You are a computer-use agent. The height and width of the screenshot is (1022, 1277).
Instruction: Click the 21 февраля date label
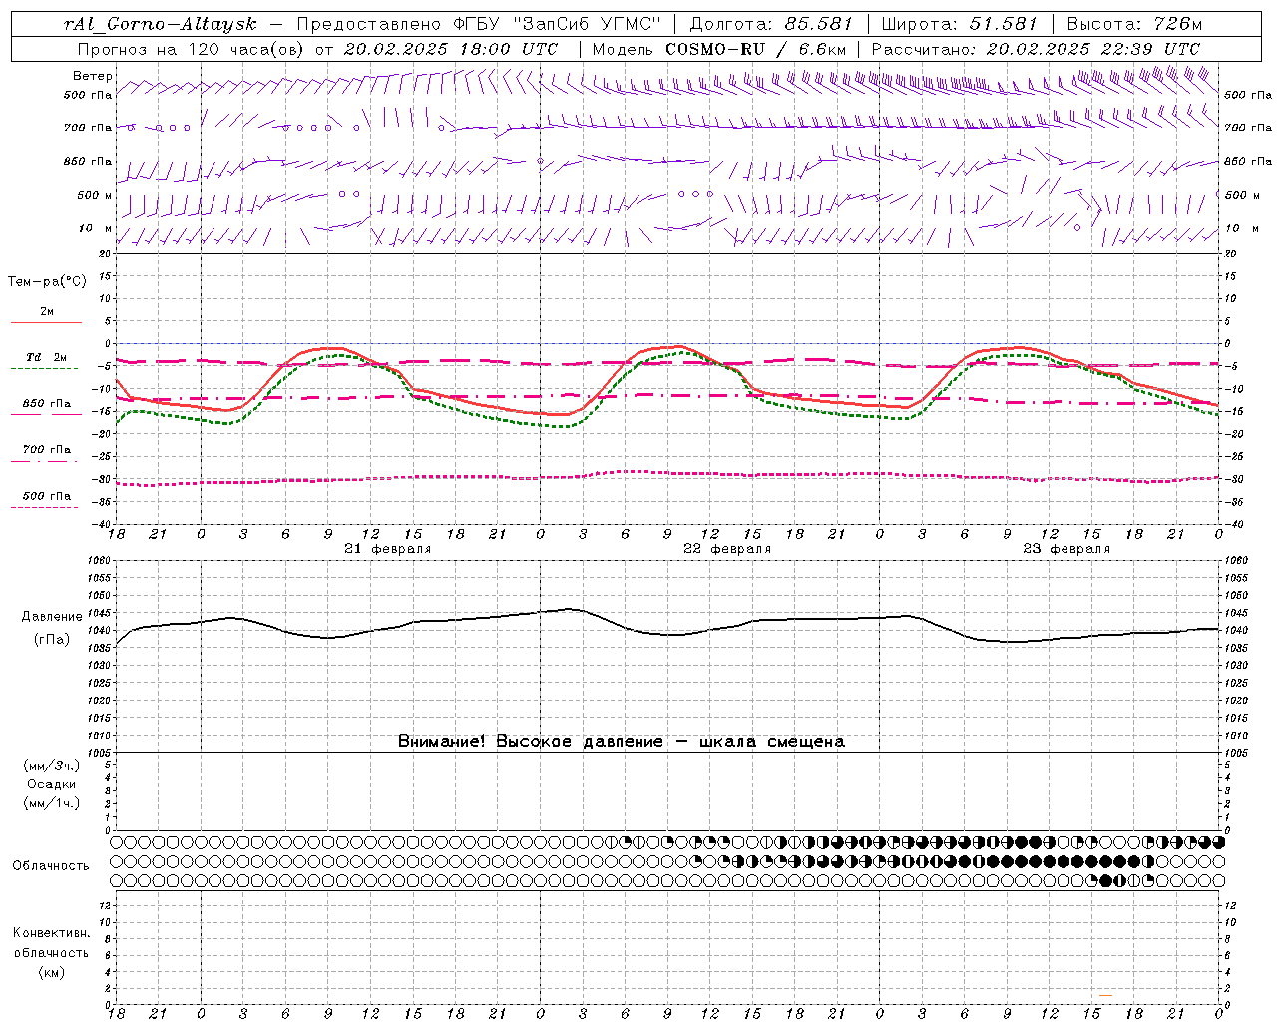coord(388,549)
